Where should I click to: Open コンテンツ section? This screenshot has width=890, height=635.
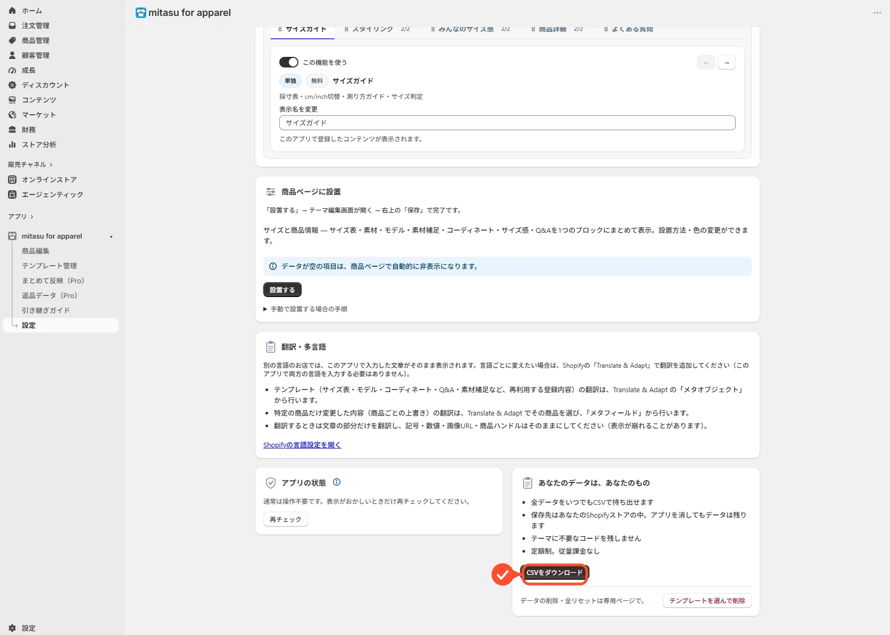[x=39, y=100]
